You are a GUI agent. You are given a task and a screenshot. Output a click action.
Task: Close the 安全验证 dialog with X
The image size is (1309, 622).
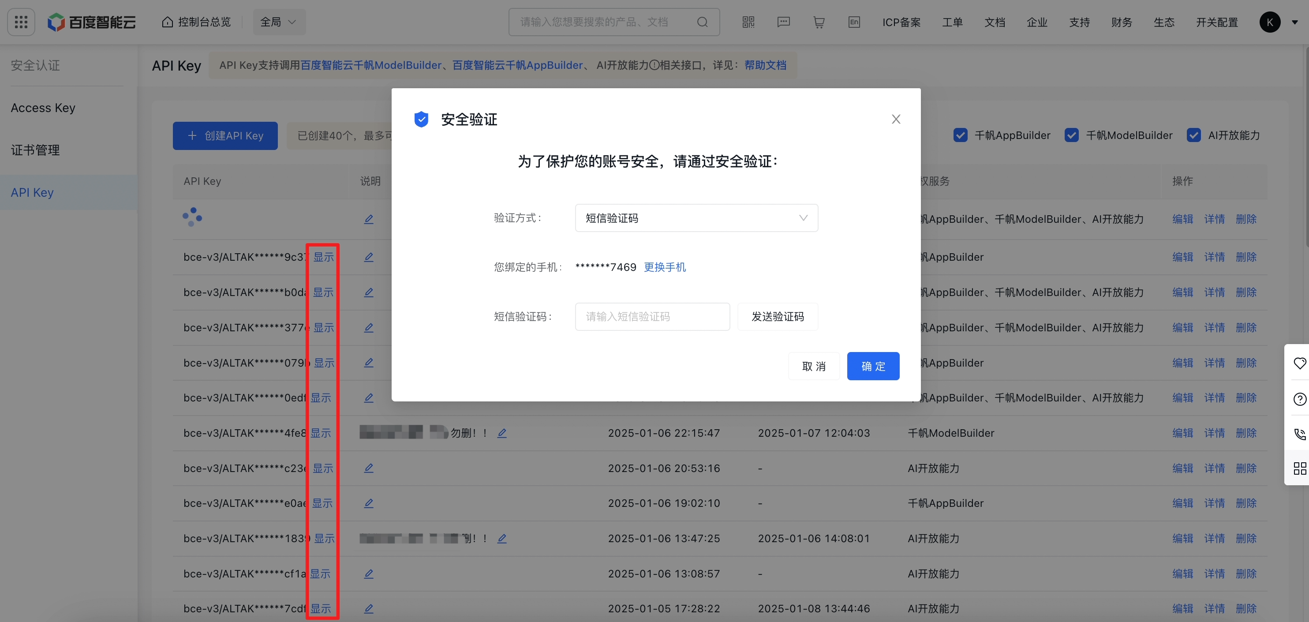[896, 119]
